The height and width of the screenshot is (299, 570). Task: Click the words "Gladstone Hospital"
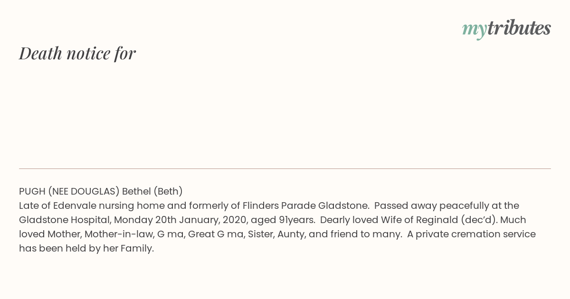click(65, 220)
